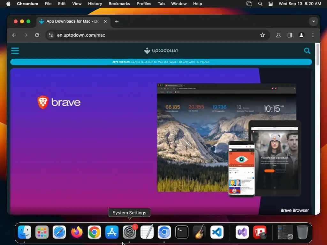
Task: Open System Settings from the dock
Action: point(129,232)
